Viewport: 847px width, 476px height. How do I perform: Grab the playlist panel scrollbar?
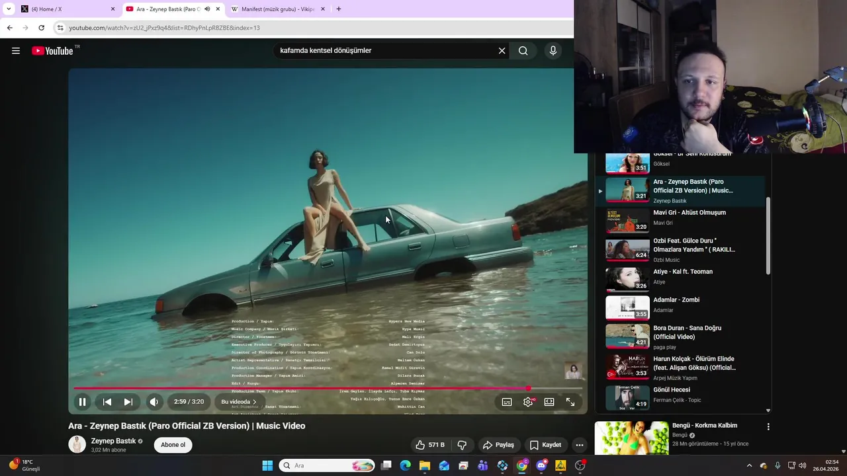point(768,235)
